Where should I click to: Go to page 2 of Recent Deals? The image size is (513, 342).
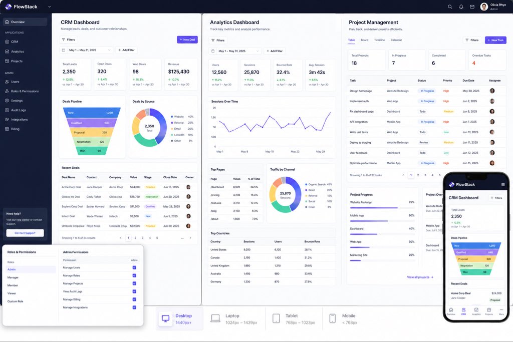pyautogui.click(x=135, y=238)
